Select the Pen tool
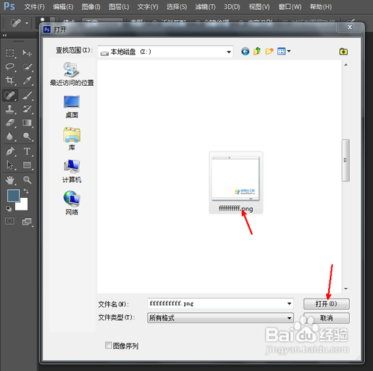373x371 pixels. [x=10, y=152]
